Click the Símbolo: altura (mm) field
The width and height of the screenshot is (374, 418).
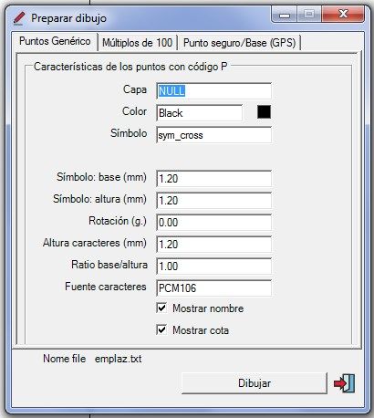point(213,201)
